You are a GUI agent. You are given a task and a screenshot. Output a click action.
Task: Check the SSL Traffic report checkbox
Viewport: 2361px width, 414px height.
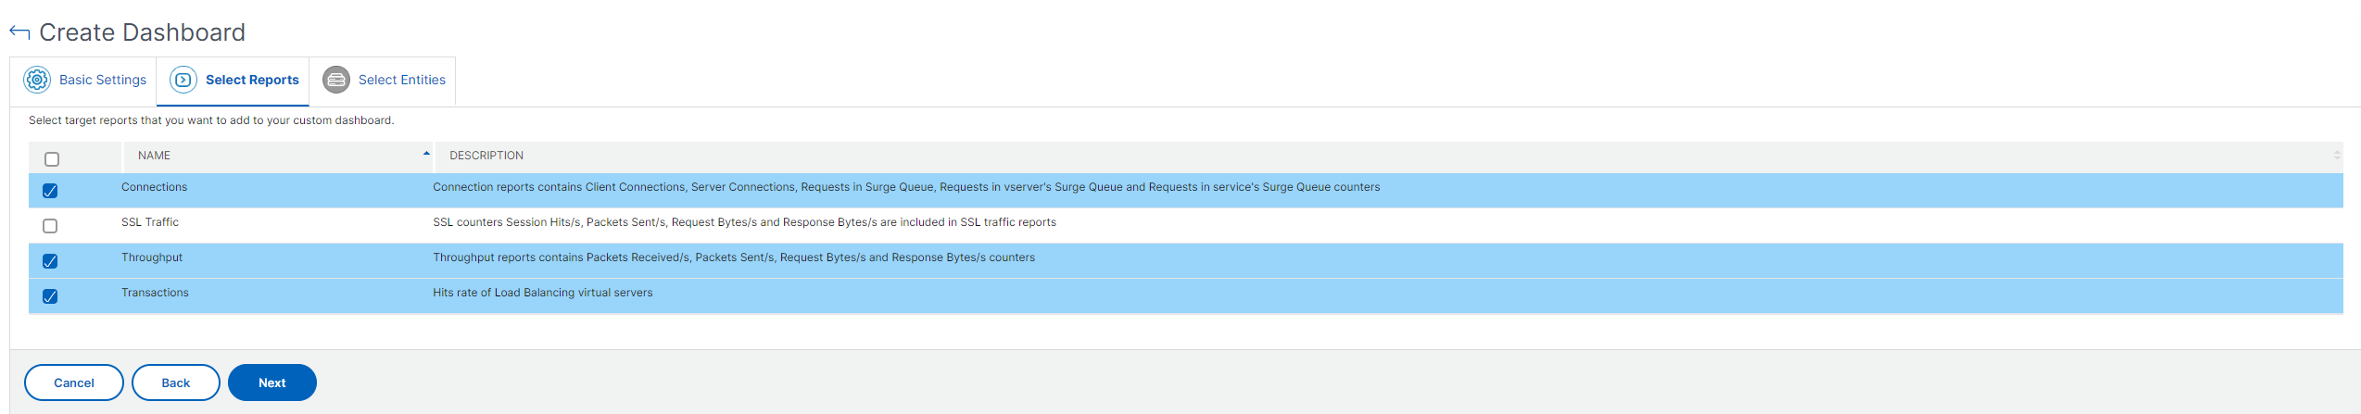(x=50, y=226)
